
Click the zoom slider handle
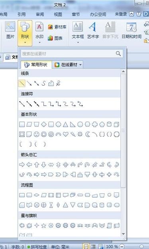tap(141, 247)
